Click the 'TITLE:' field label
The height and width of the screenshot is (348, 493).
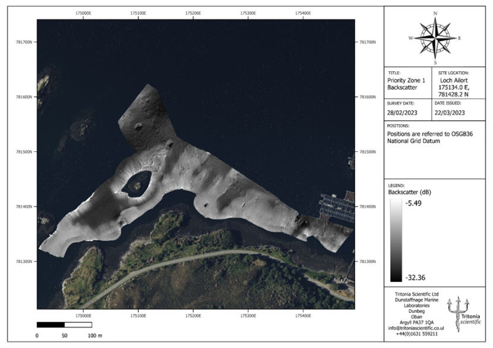pyautogui.click(x=394, y=72)
